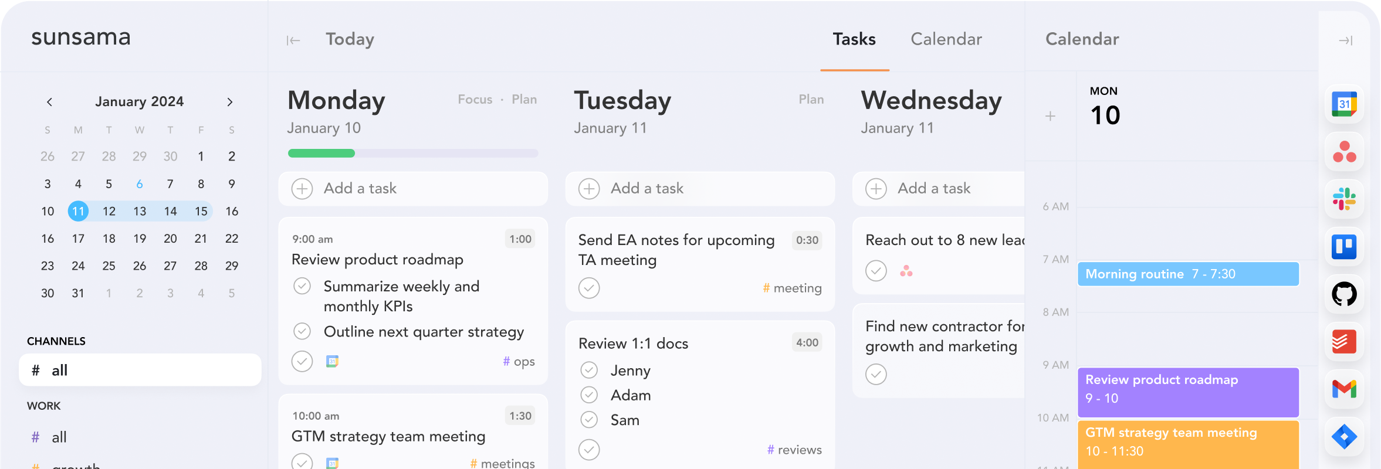Click the 0:30 time estimate on EA notes
The height and width of the screenshot is (469, 1381).
(x=807, y=240)
